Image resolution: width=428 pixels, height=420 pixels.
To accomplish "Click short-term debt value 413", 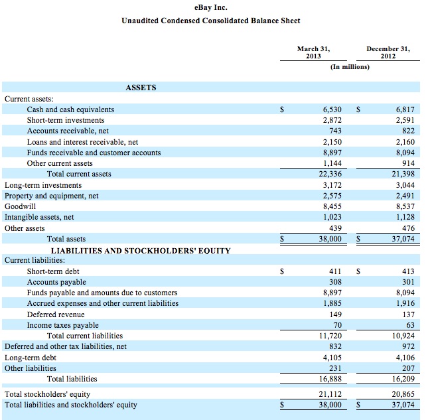I will point(408,271).
